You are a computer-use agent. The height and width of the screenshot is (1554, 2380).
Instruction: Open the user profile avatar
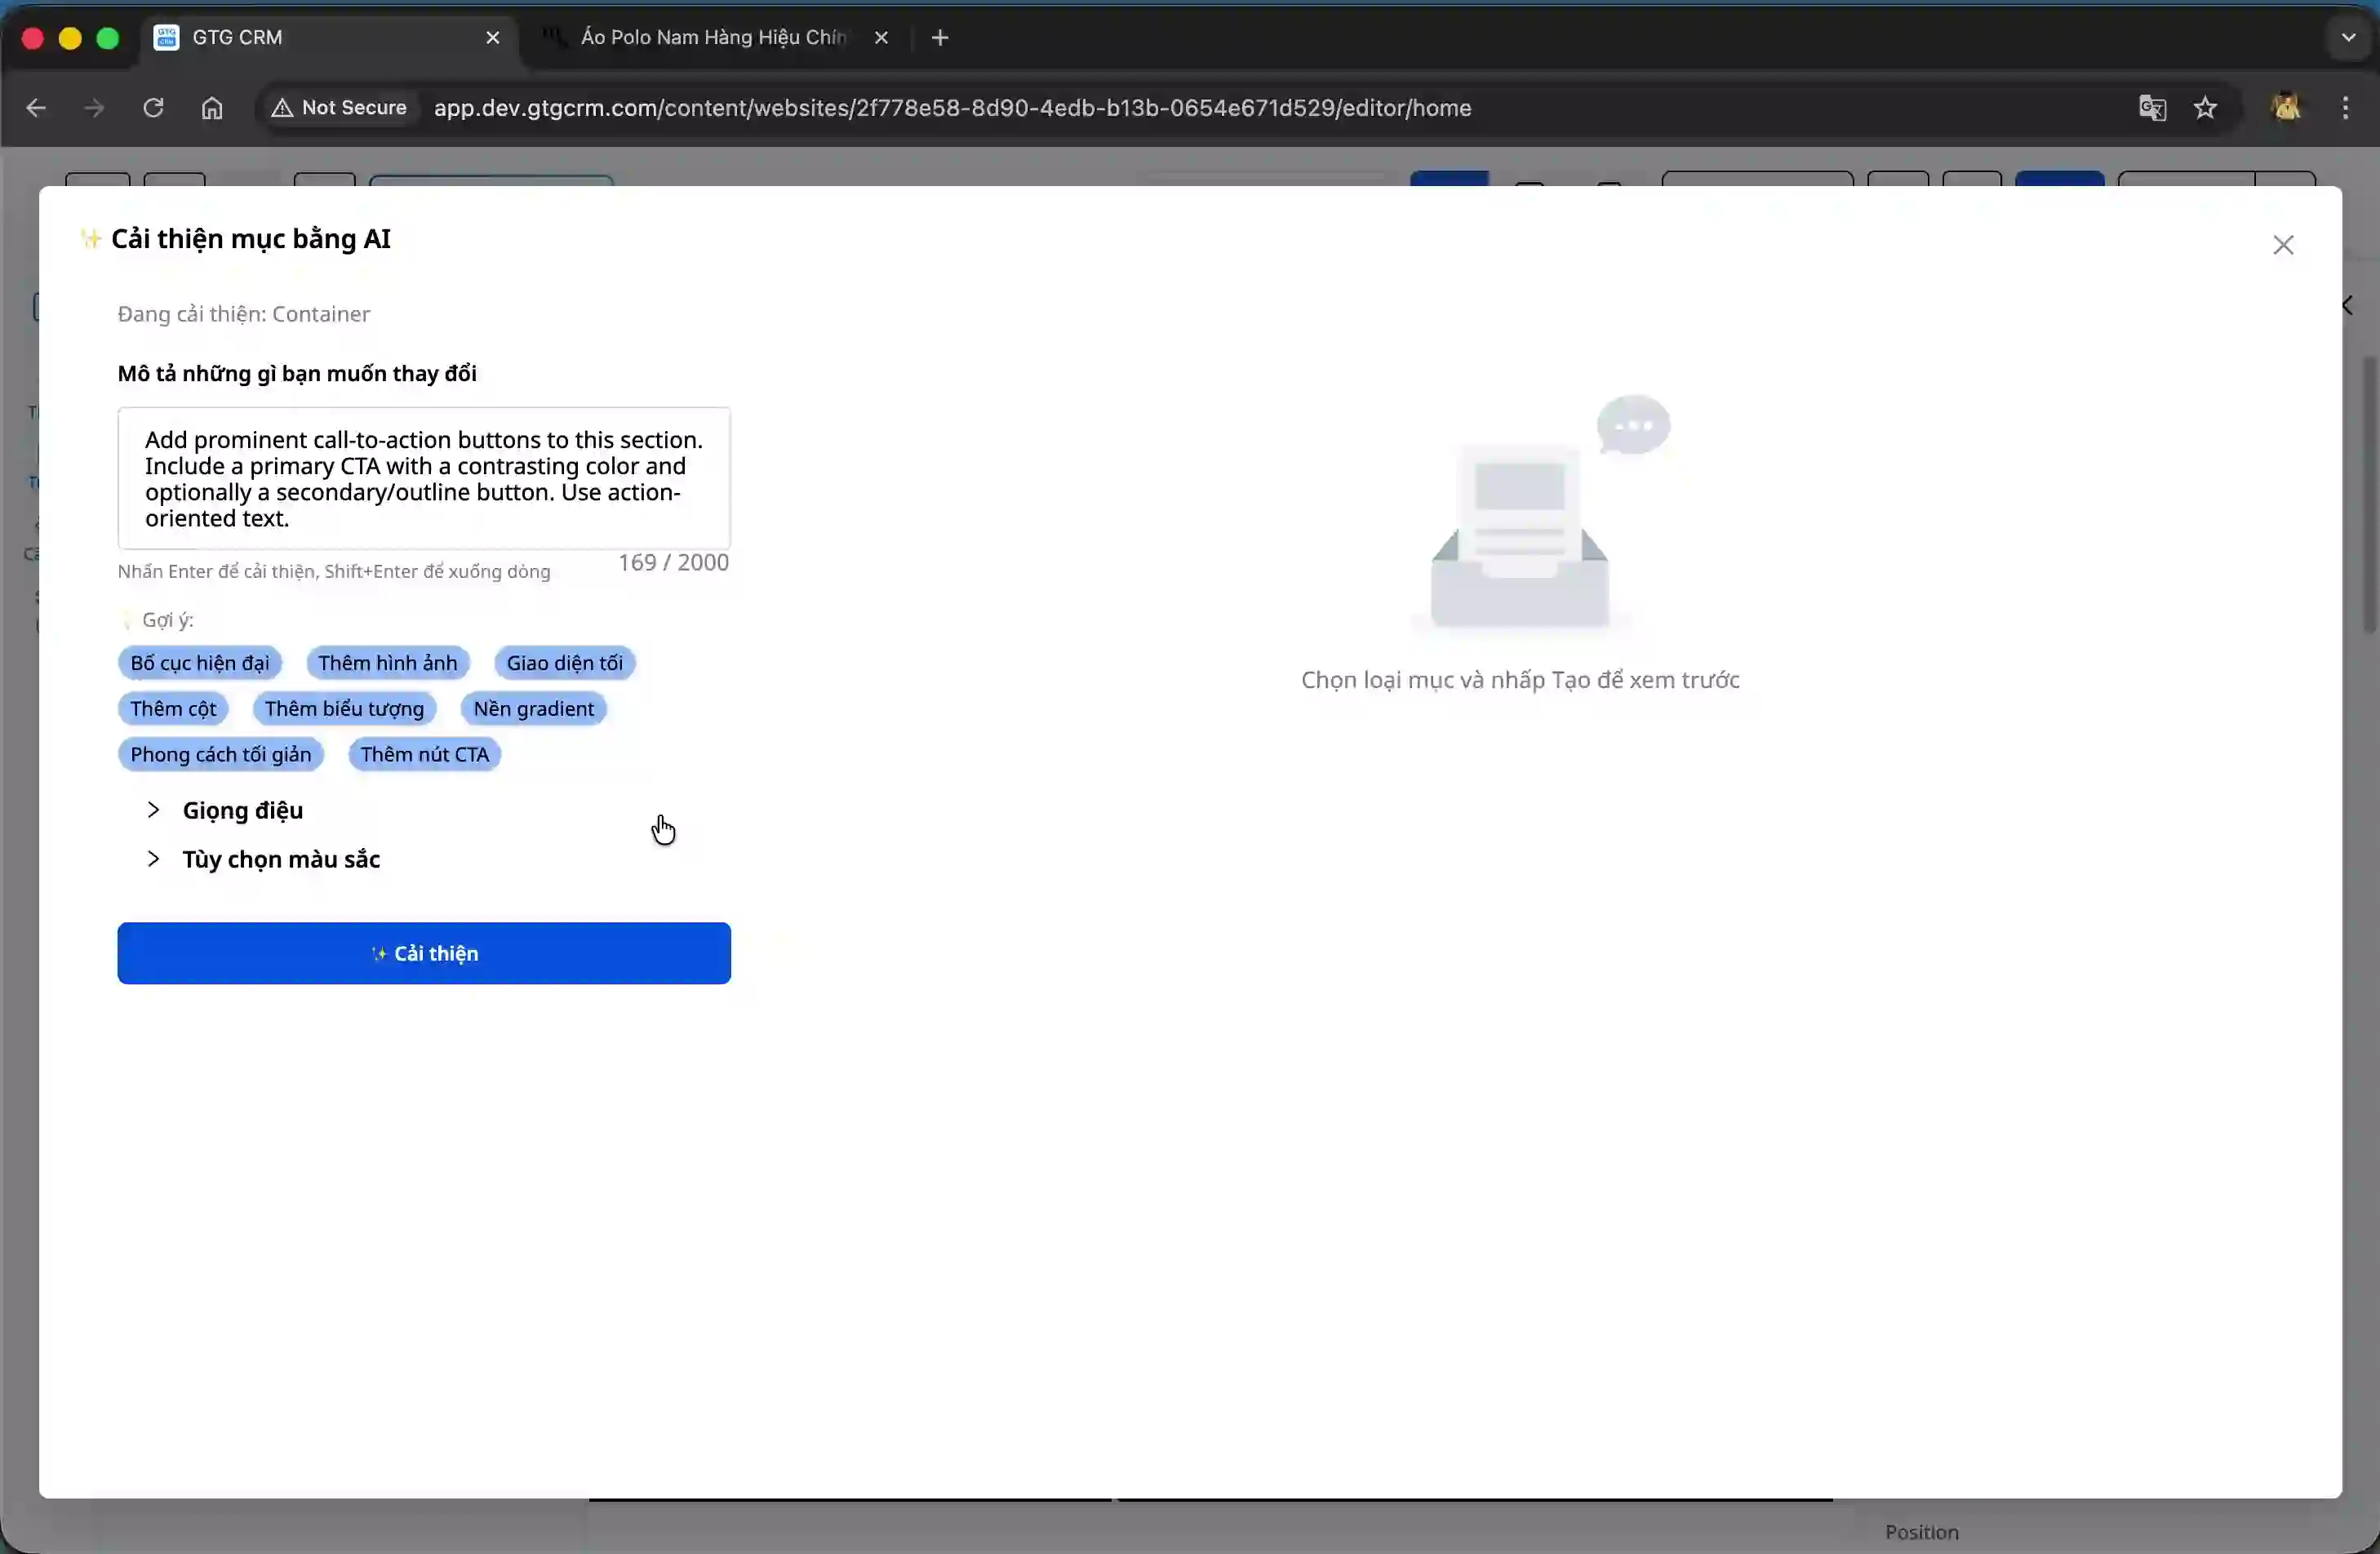click(x=2286, y=108)
